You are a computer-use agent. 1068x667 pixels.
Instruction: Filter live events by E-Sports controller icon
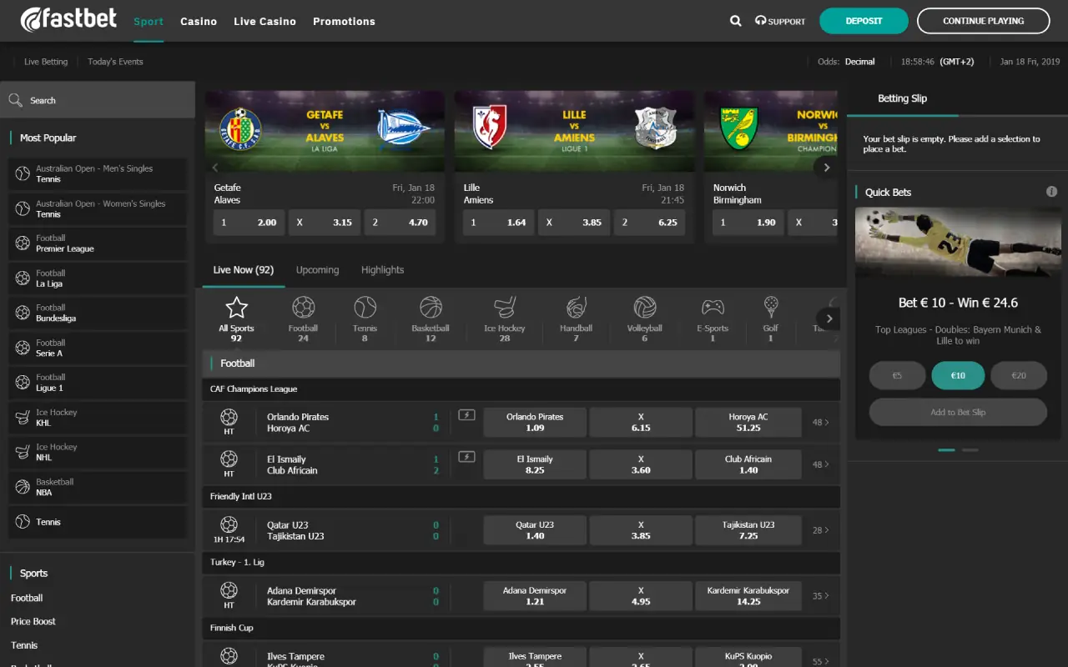pyautogui.click(x=713, y=308)
